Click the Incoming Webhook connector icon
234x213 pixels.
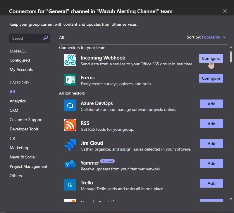tap(70, 60)
